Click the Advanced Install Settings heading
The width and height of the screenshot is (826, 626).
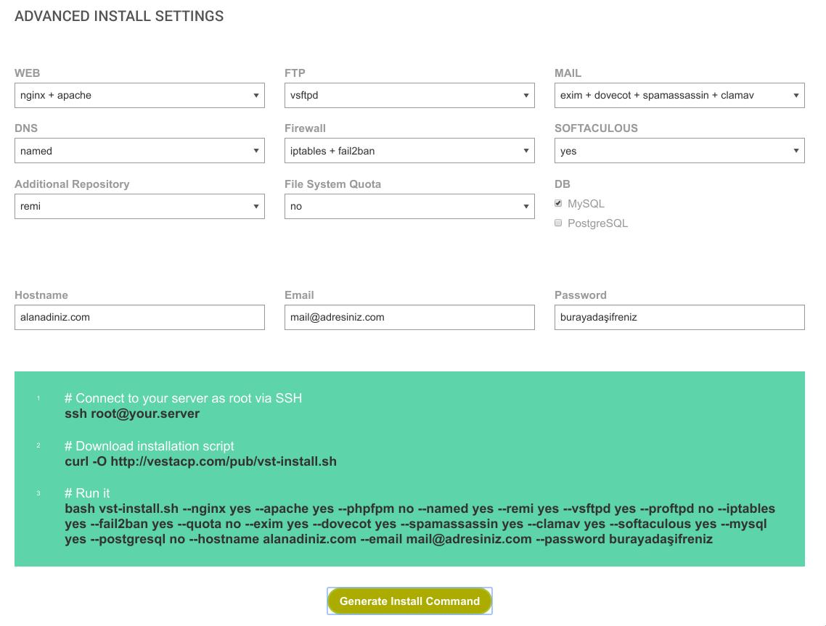(x=119, y=16)
